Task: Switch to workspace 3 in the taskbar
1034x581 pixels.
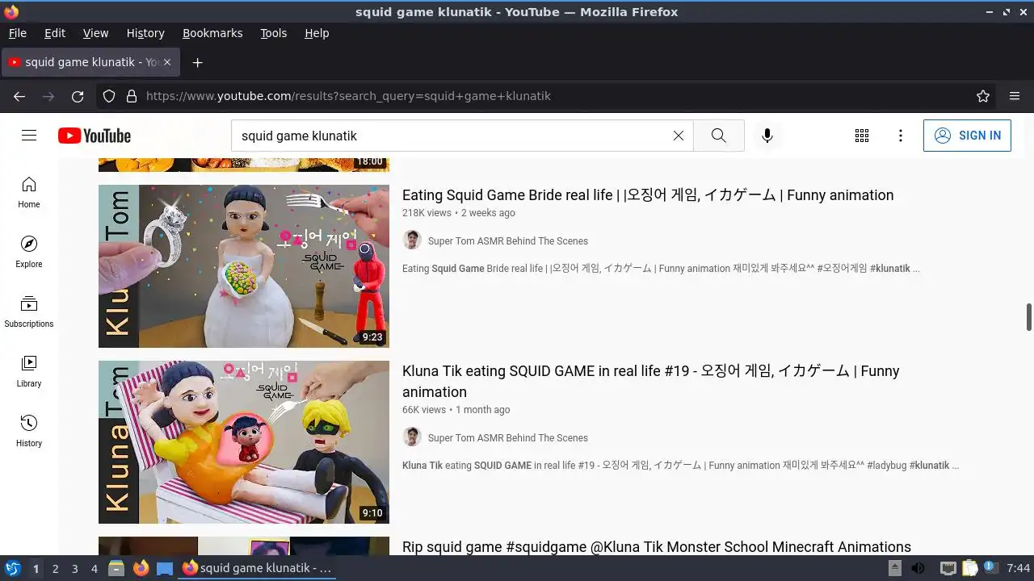Action: (x=74, y=568)
